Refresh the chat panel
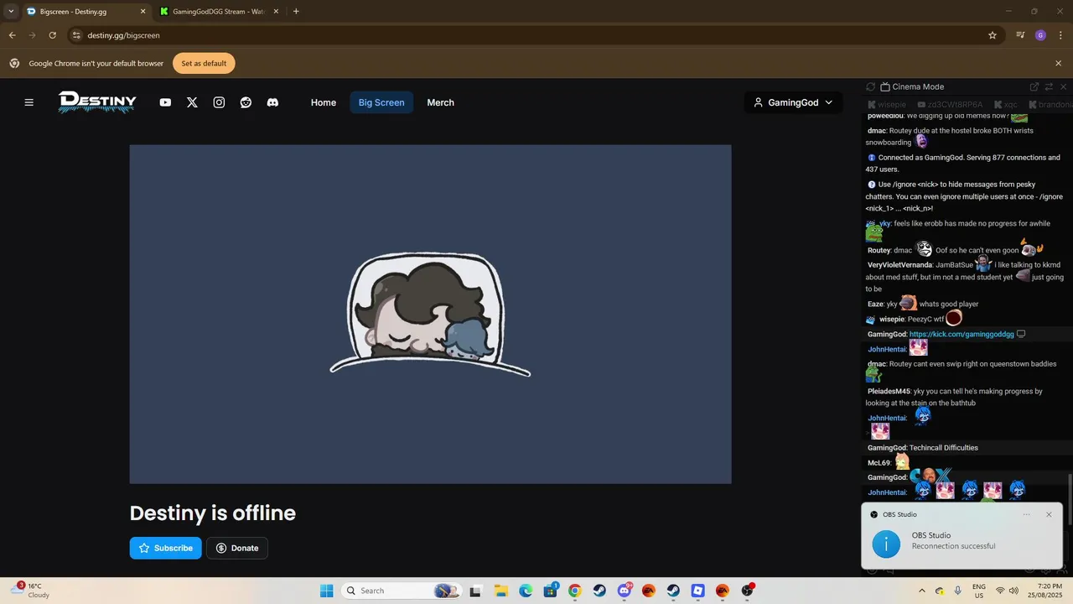This screenshot has width=1073, height=604. point(870,86)
